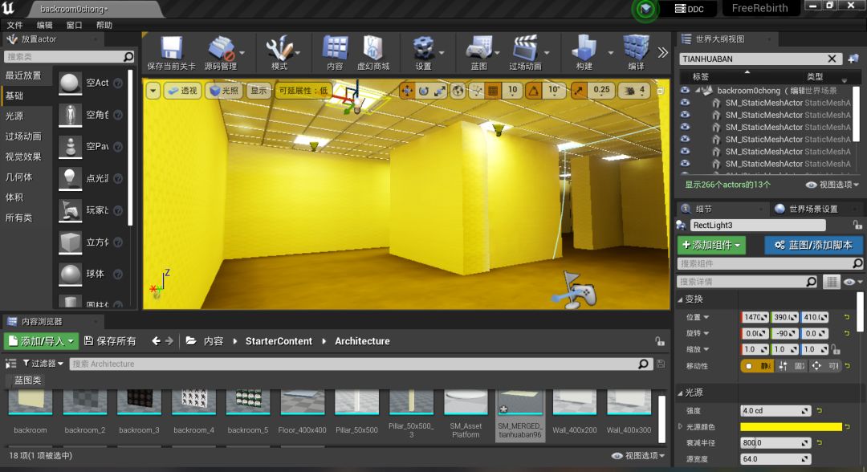The height and width of the screenshot is (472, 867).
Task: Hide the first SM_IStaticMeshActor with eye icon
Action: 685,103
